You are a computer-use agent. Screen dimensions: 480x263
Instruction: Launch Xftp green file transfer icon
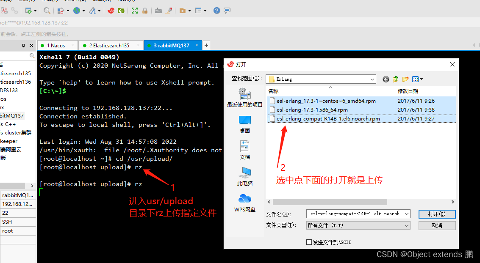pyautogui.click(x=121, y=11)
